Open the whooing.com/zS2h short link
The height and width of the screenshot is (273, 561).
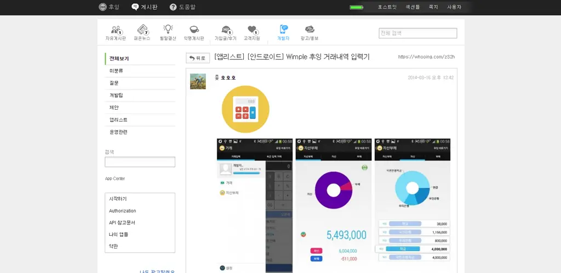tap(426, 57)
